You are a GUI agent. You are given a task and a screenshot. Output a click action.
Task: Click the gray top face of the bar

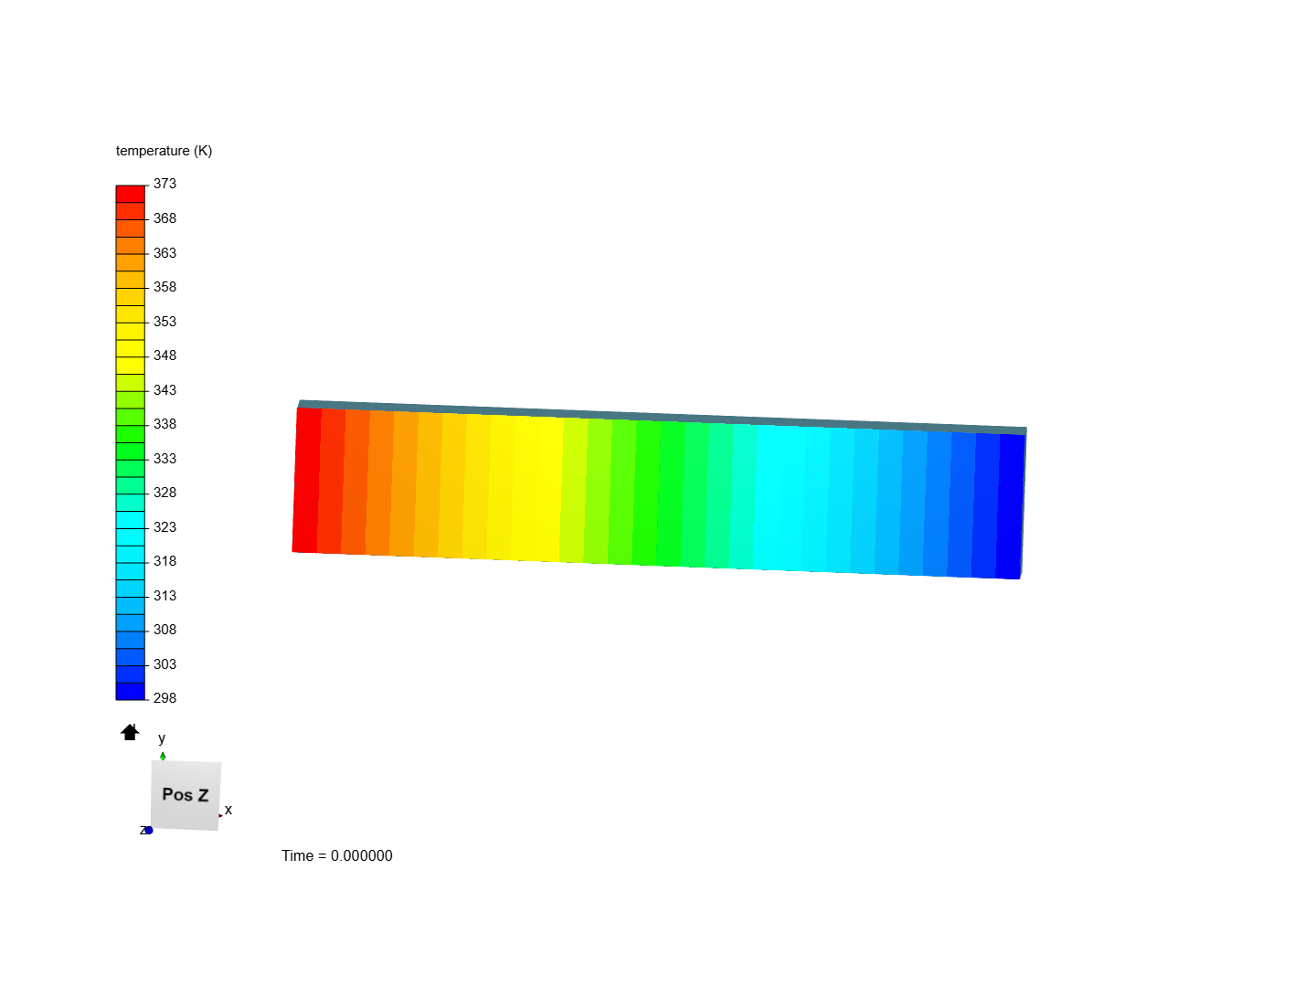(x=663, y=416)
